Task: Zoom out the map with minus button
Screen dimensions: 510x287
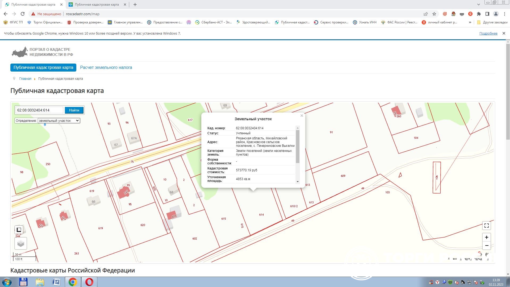Action: pos(486,246)
